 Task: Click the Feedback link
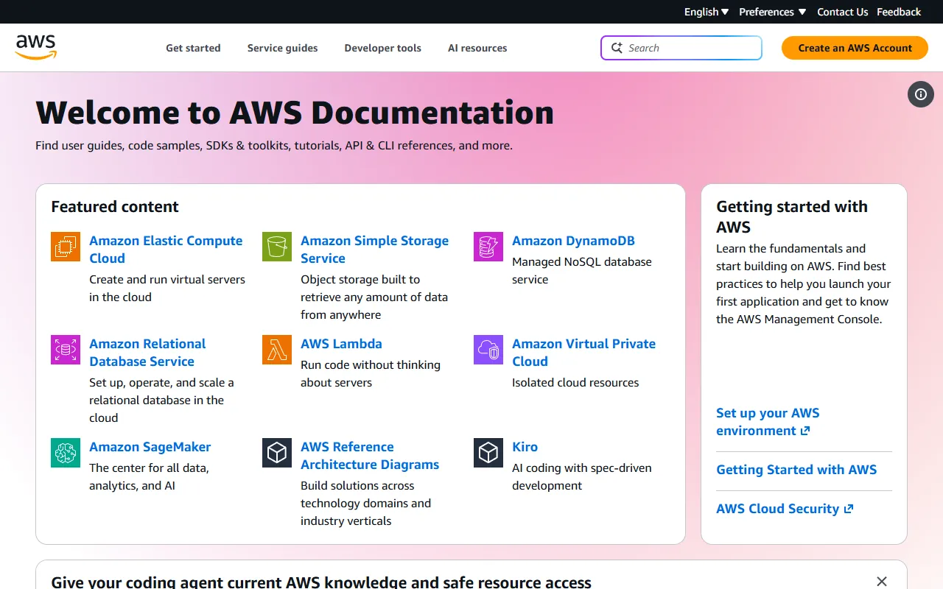click(899, 12)
